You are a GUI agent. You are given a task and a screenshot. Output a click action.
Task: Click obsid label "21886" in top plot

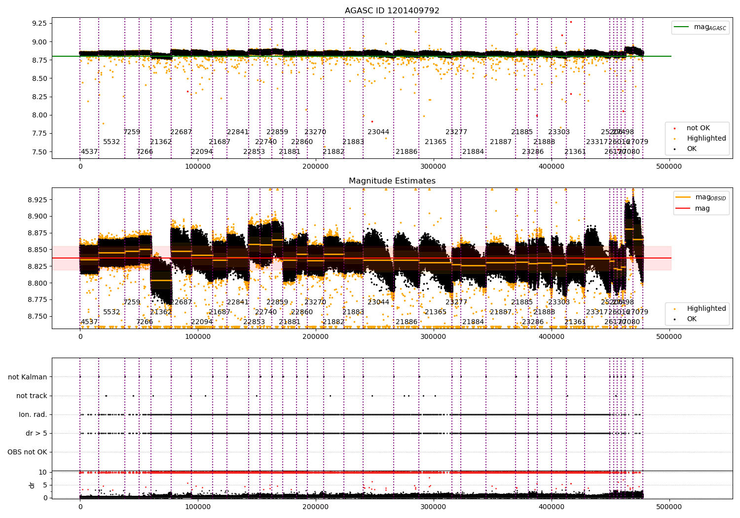tap(407, 151)
